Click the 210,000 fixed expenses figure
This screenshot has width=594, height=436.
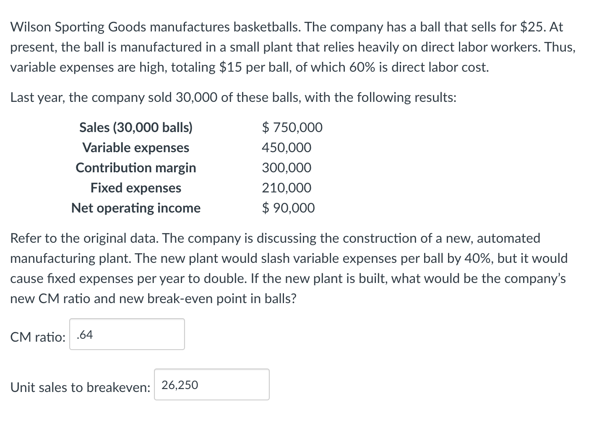[286, 188]
